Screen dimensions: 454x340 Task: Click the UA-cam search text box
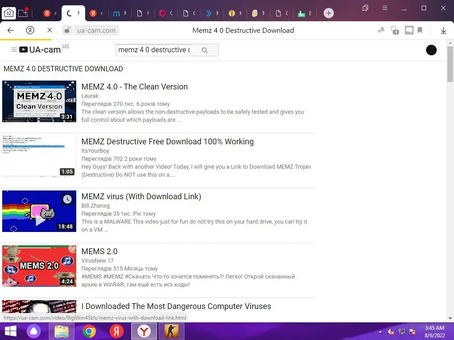[x=154, y=50]
